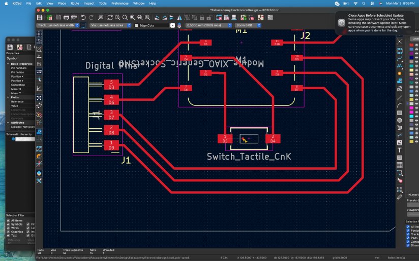Select root sheet in Schematic Hierarchy
Image resolution: width=419 pixels, height=261 pixels.
(x=23, y=139)
